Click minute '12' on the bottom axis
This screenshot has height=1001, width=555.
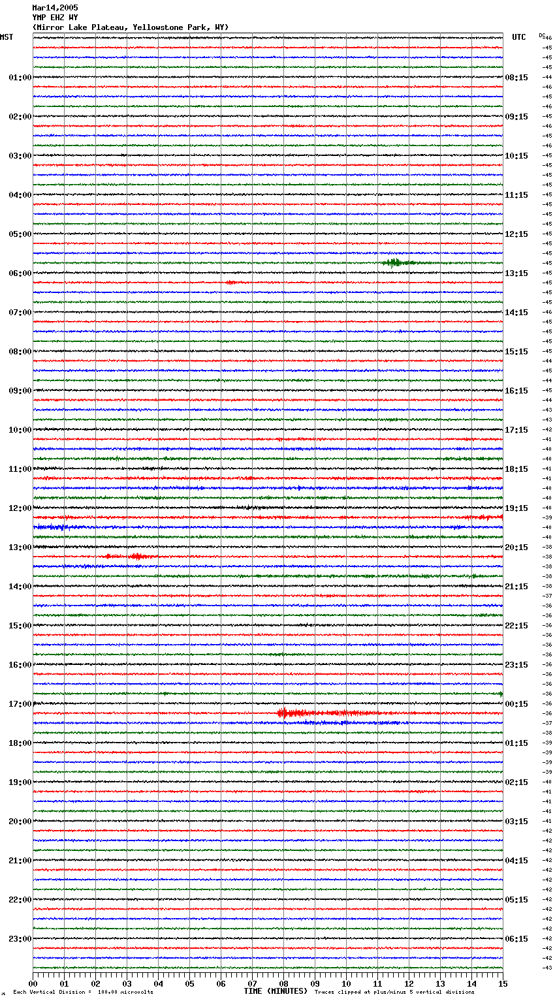[x=409, y=984]
